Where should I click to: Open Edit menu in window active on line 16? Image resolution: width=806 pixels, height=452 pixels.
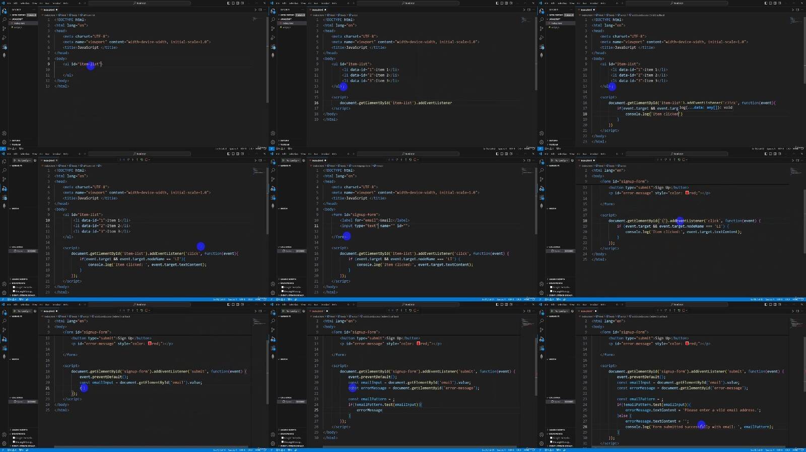click(284, 3)
